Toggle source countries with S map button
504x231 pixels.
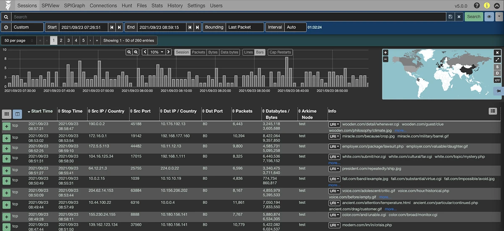click(x=497, y=67)
